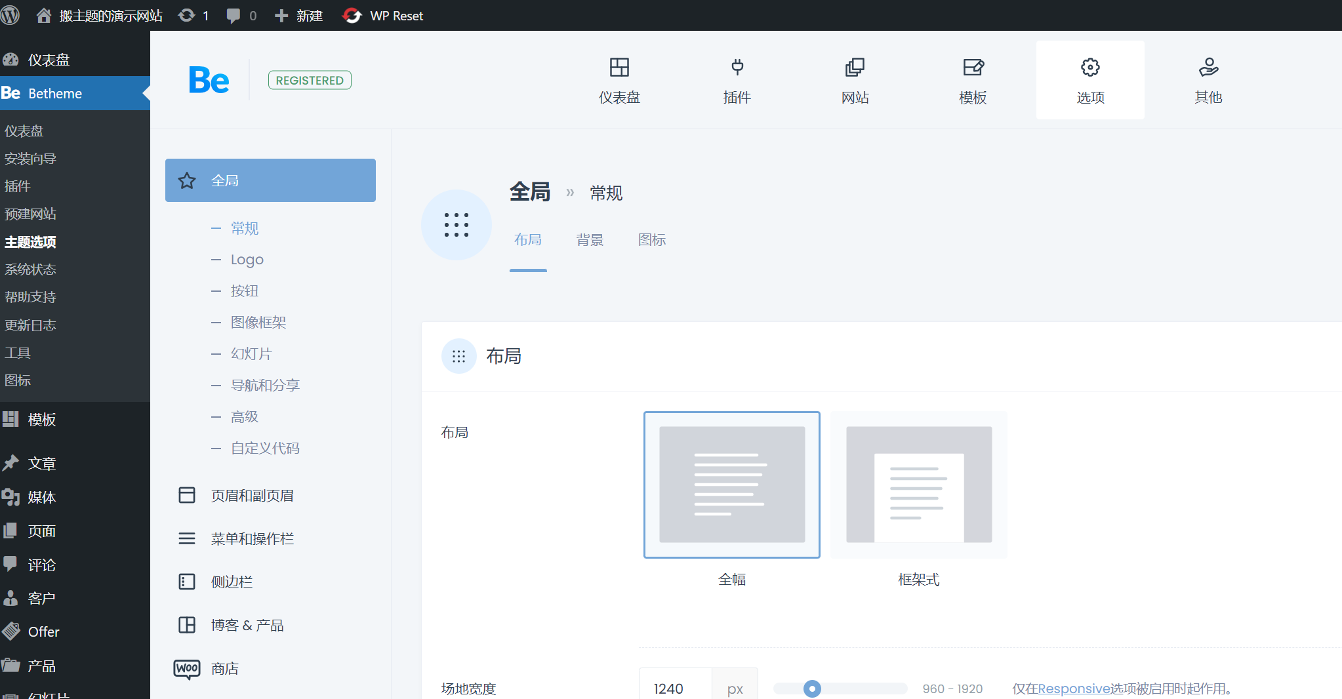Screen dimensions: 1342x699
Task: Open 预建网站 in Betheme menu
Action: pos(30,214)
